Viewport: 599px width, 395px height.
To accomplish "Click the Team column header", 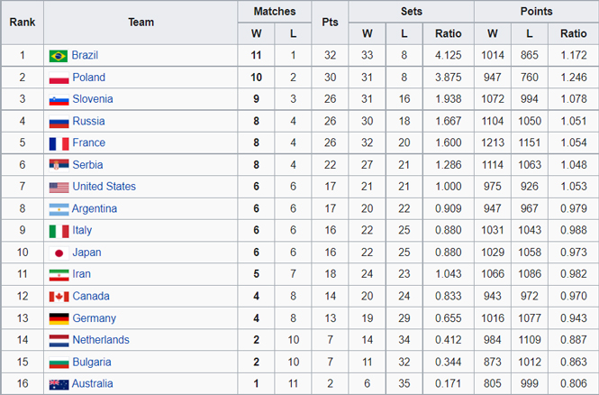I will point(141,23).
